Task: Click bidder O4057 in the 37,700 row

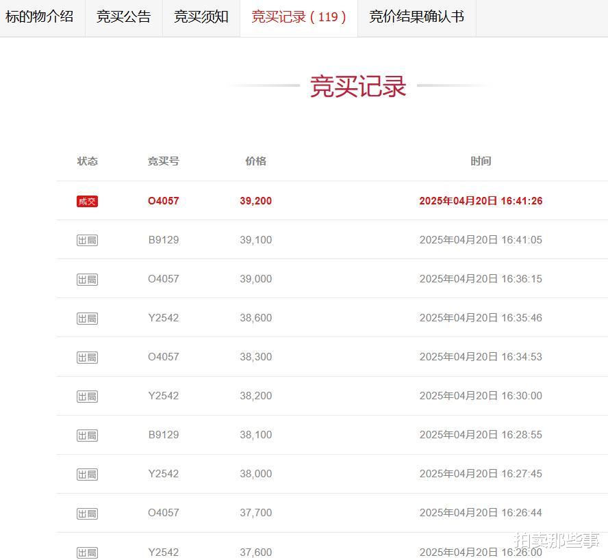Action: click(163, 513)
